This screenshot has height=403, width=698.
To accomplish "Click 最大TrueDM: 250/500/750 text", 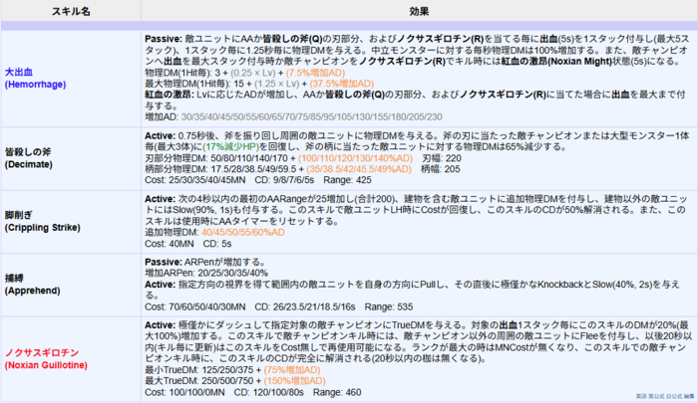I will click(198, 381).
